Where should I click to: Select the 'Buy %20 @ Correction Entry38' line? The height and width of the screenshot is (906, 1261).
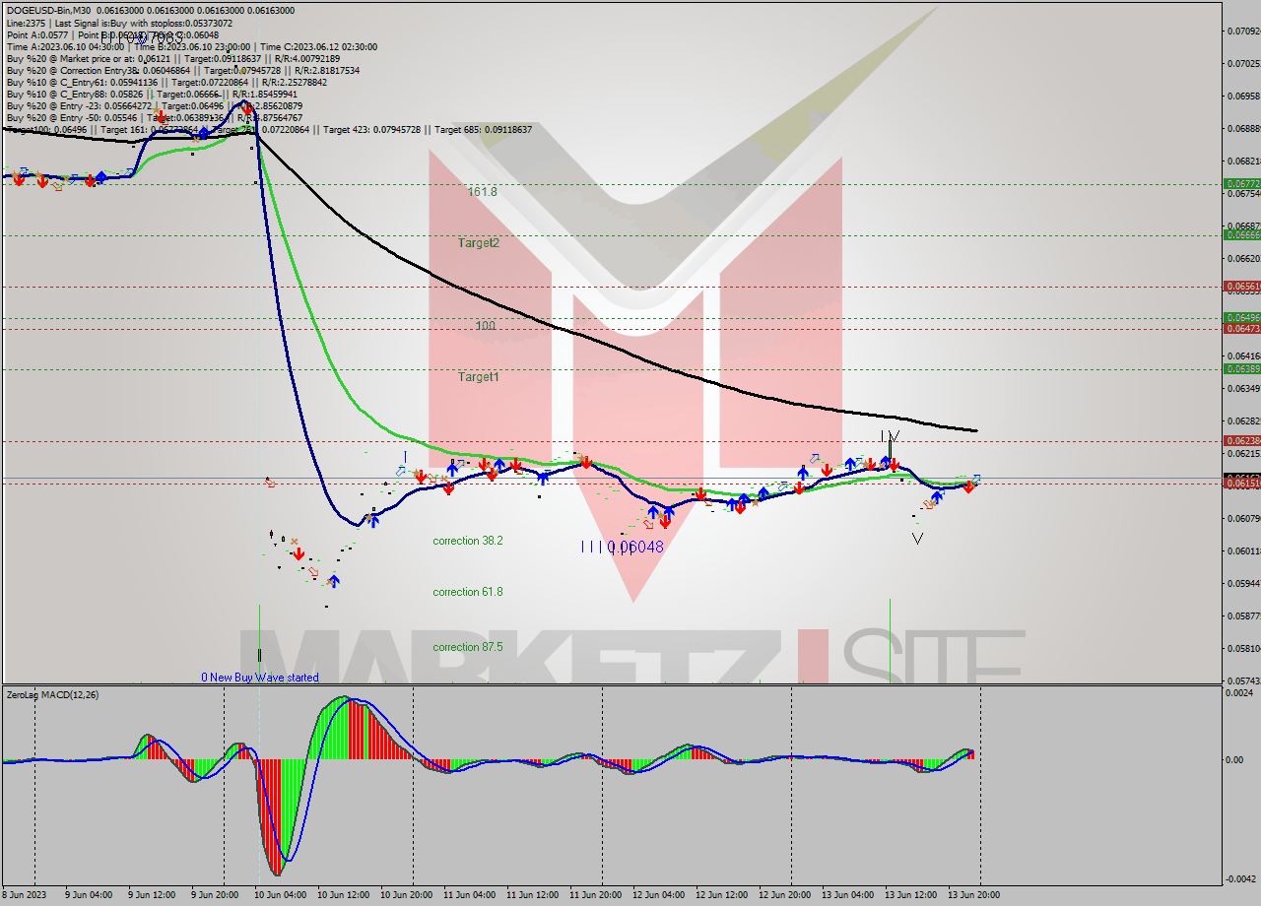pos(182,70)
